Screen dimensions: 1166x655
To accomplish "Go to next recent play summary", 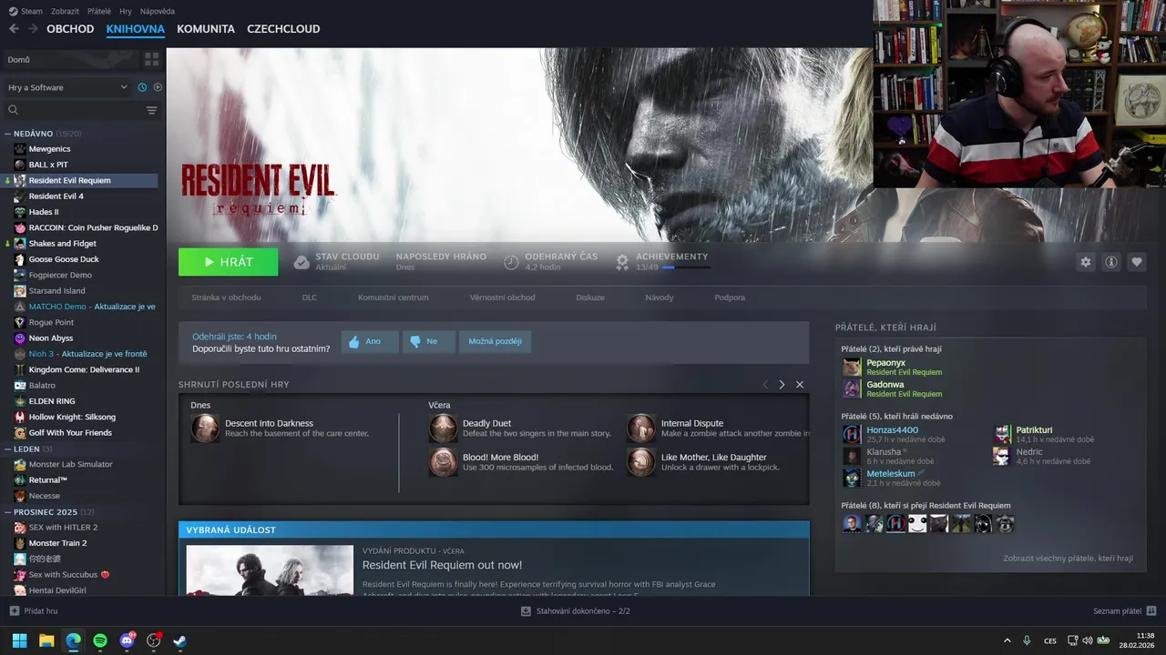I will pyautogui.click(x=782, y=385).
